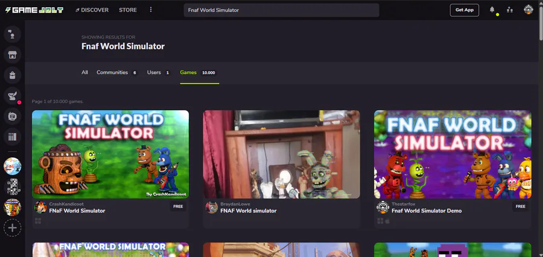
Task: Open the purple Fnaf World Simulator Demo thumbnail
Action: [x=453, y=154]
